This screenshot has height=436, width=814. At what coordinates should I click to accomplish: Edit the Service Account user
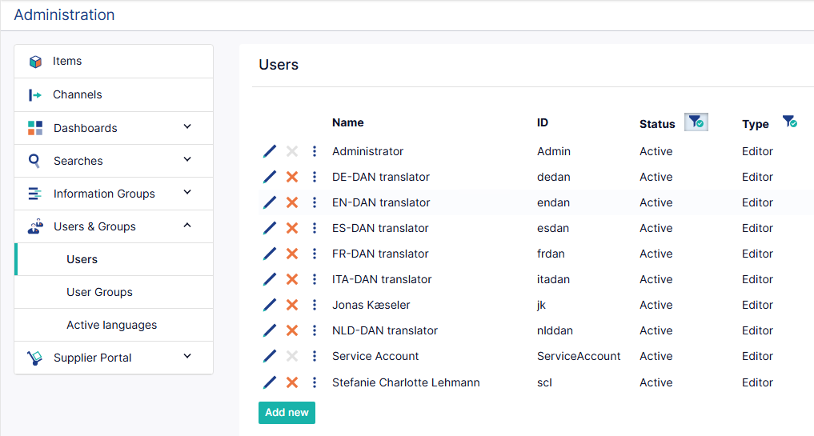[270, 356]
